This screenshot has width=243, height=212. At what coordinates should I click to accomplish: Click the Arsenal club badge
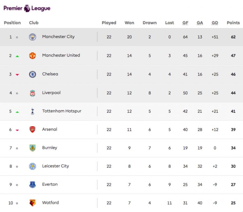(x=32, y=130)
